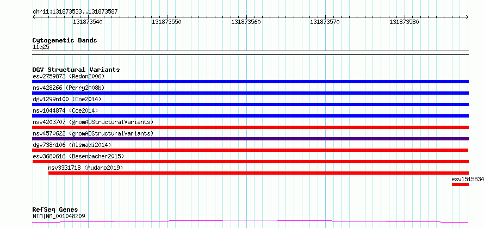Open variant esv3680616 (Besenbacher2015) label
The image size is (484, 228).
tap(78, 156)
